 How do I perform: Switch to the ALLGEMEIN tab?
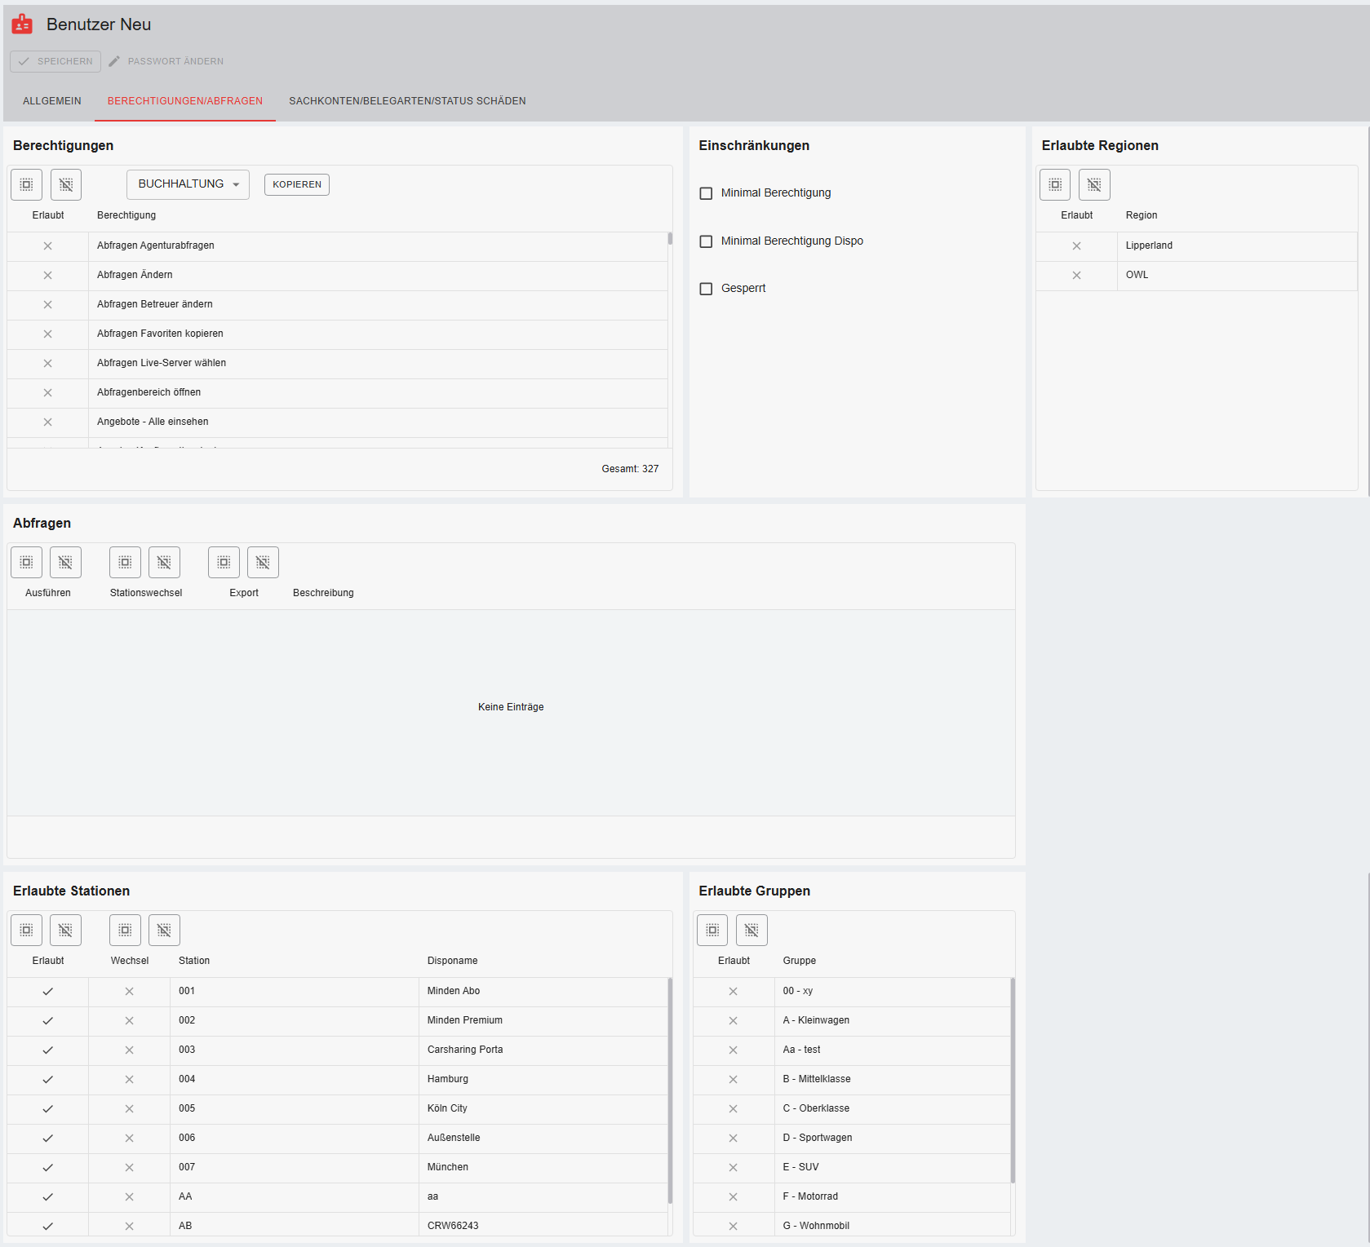click(52, 101)
